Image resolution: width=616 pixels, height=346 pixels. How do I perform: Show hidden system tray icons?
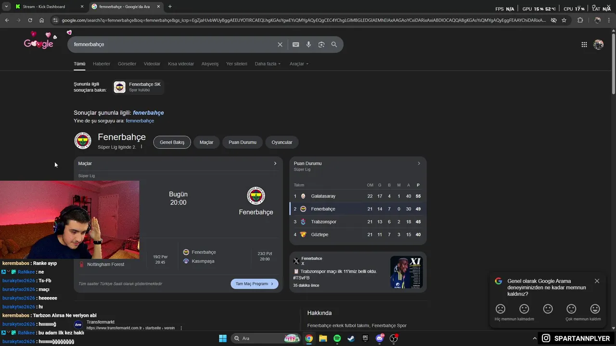click(x=534, y=338)
